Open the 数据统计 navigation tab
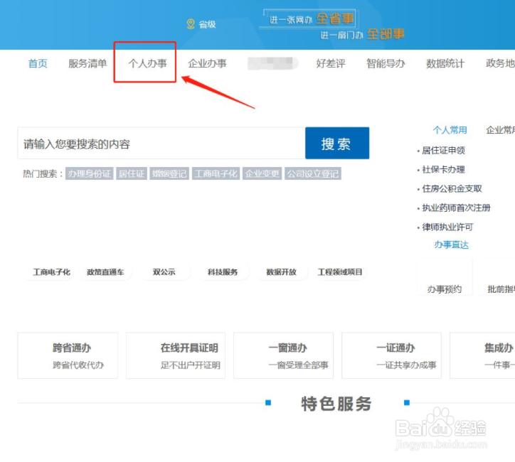Viewport: 515px width, 462px height. [445, 63]
